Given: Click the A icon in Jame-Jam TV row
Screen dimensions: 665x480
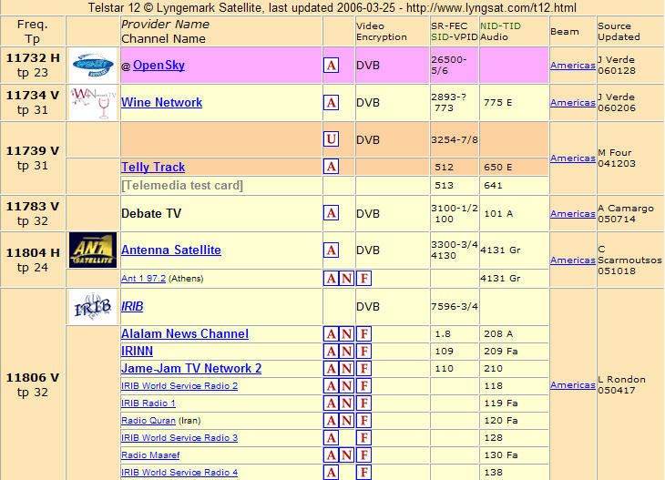Looking at the screenshot, I should [x=332, y=369].
